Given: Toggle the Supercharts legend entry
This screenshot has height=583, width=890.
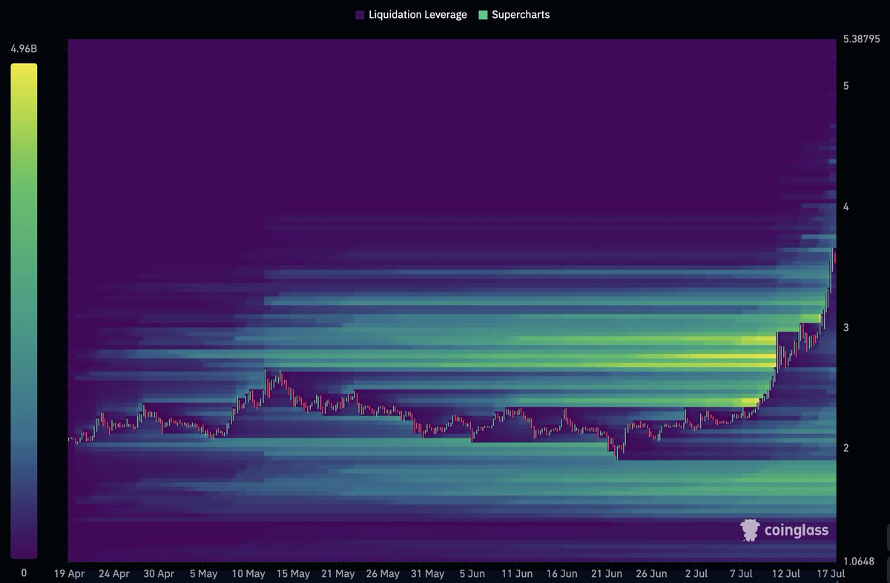Looking at the screenshot, I should (514, 15).
